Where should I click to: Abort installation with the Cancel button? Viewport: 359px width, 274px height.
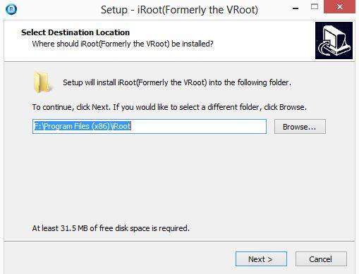click(321, 259)
